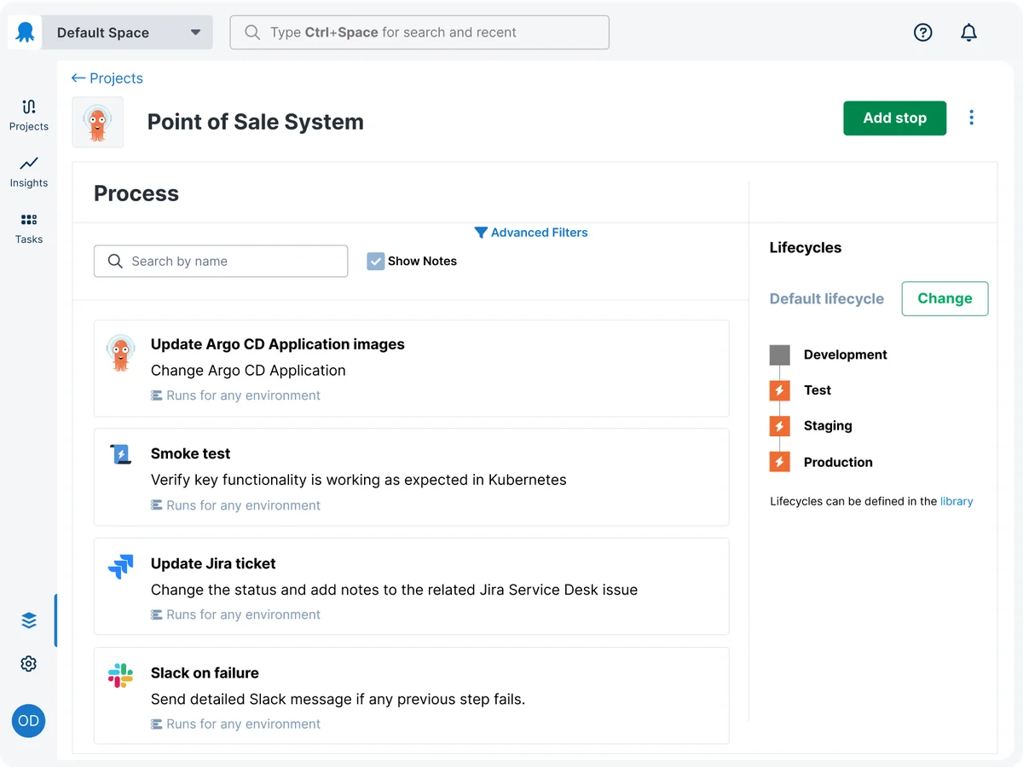Viewport: 1023px width, 767px height.
Task: Expand Advanced Filters
Action: tap(531, 233)
